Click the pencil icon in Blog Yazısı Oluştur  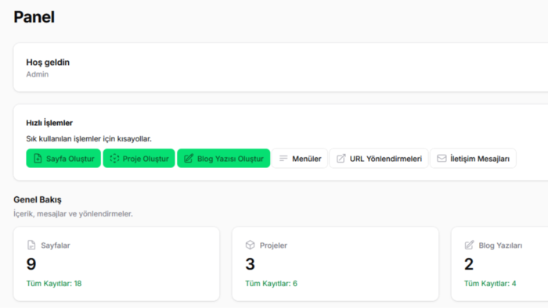[189, 159]
